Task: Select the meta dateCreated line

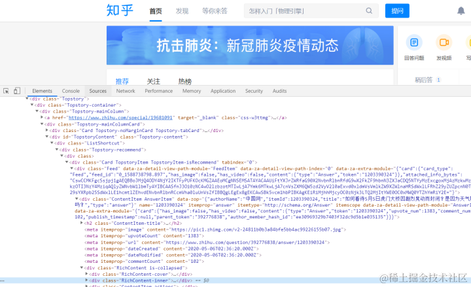Action: pyautogui.click(x=171, y=248)
